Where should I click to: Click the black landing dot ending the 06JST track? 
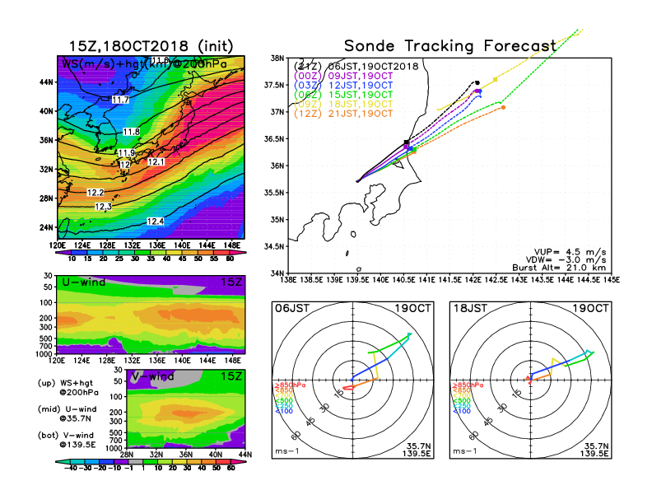point(477,82)
